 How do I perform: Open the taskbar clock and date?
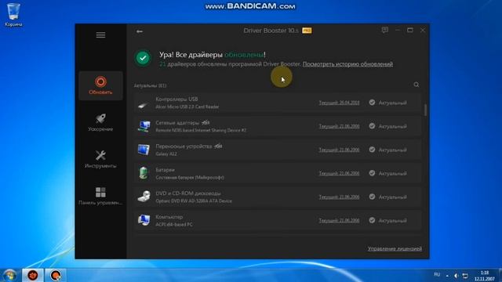pyautogui.click(x=485, y=276)
